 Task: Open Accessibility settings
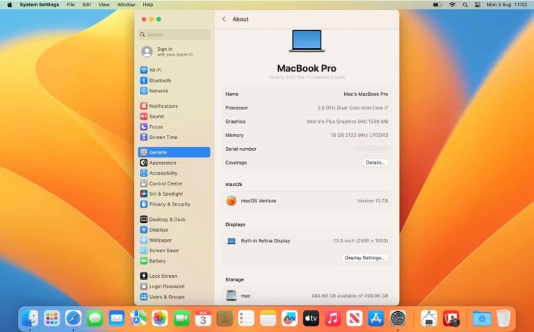coord(174,173)
